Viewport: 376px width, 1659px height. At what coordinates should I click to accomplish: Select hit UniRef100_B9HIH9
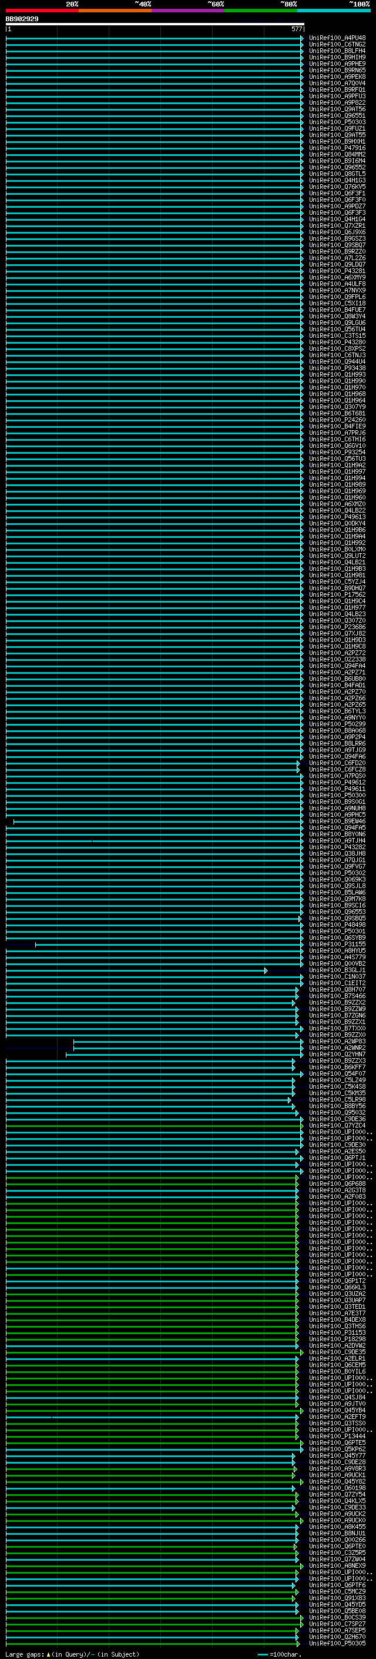point(337,57)
